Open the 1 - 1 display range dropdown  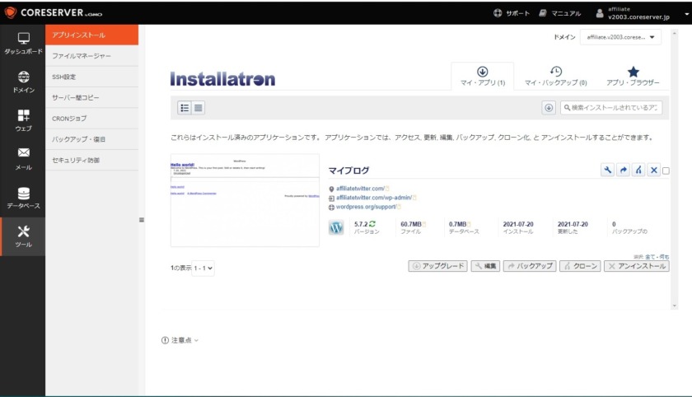tap(203, 268)
